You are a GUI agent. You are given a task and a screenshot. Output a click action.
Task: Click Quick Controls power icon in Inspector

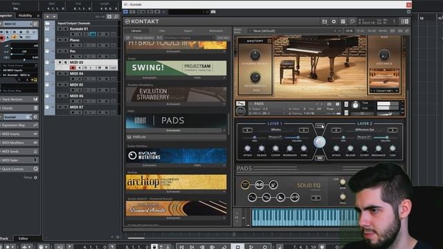pyautogui.click(x=35, y=169)
